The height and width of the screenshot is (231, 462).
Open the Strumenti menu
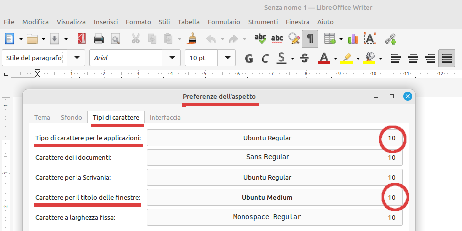click(263, 22)
